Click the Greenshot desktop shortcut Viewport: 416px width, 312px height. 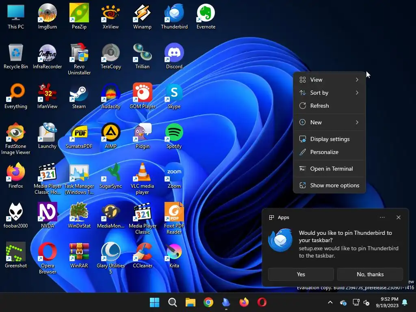(16, 255)
